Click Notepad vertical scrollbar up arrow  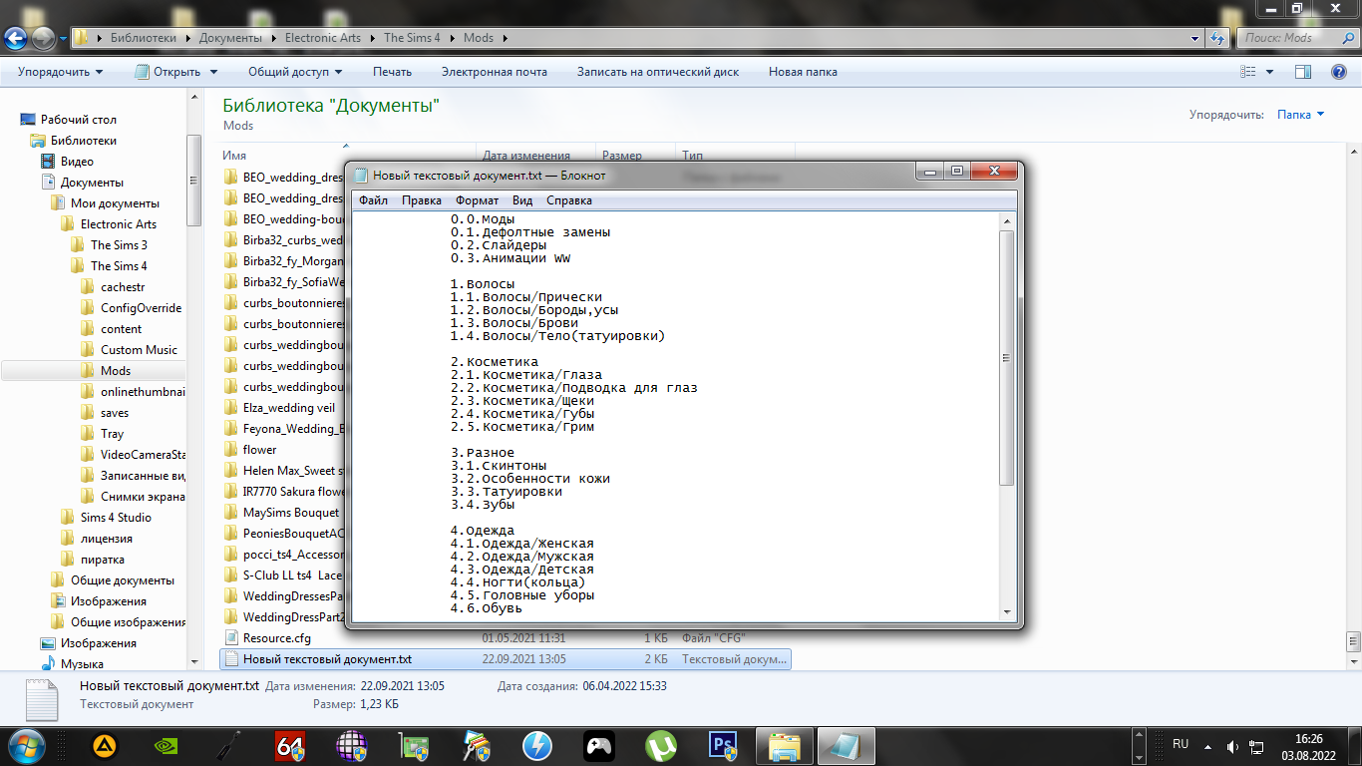[x=1007, y=219]
